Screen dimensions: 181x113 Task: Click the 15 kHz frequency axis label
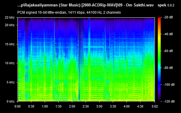coord(10,44)
